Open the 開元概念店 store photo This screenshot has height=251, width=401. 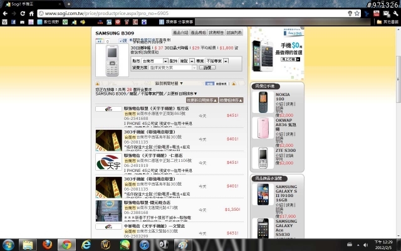108,211
